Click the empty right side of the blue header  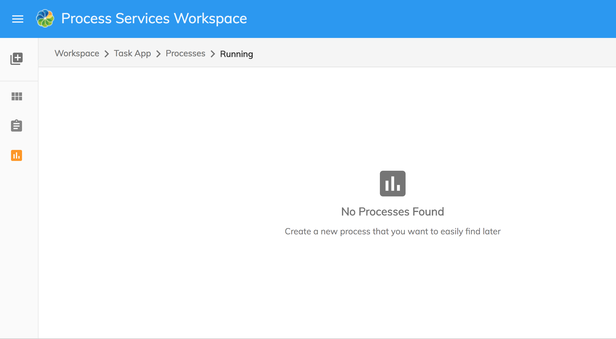point(459,19)
